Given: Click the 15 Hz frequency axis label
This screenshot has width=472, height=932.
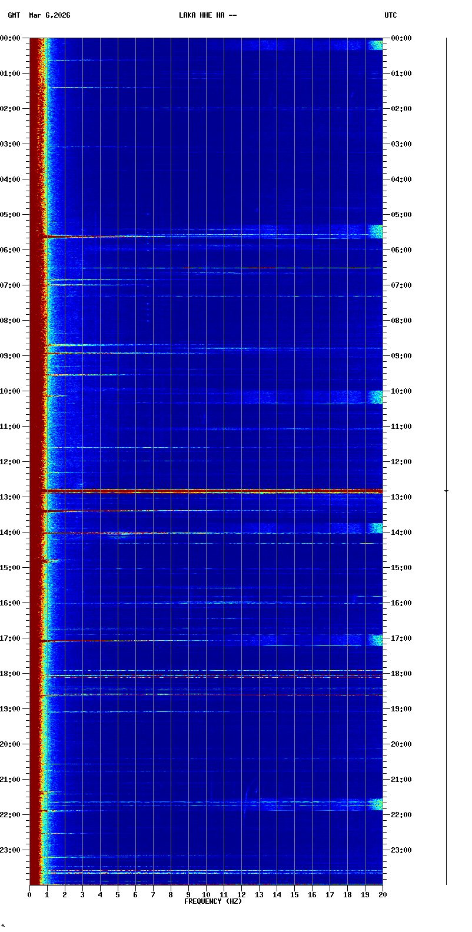Looking at the screenshot, I should pyautogui.click(x=294, y=895).
